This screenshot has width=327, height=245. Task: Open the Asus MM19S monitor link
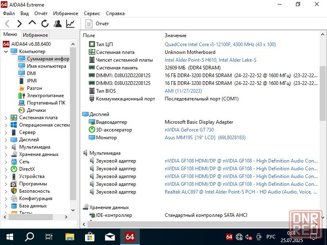point(205,138)
